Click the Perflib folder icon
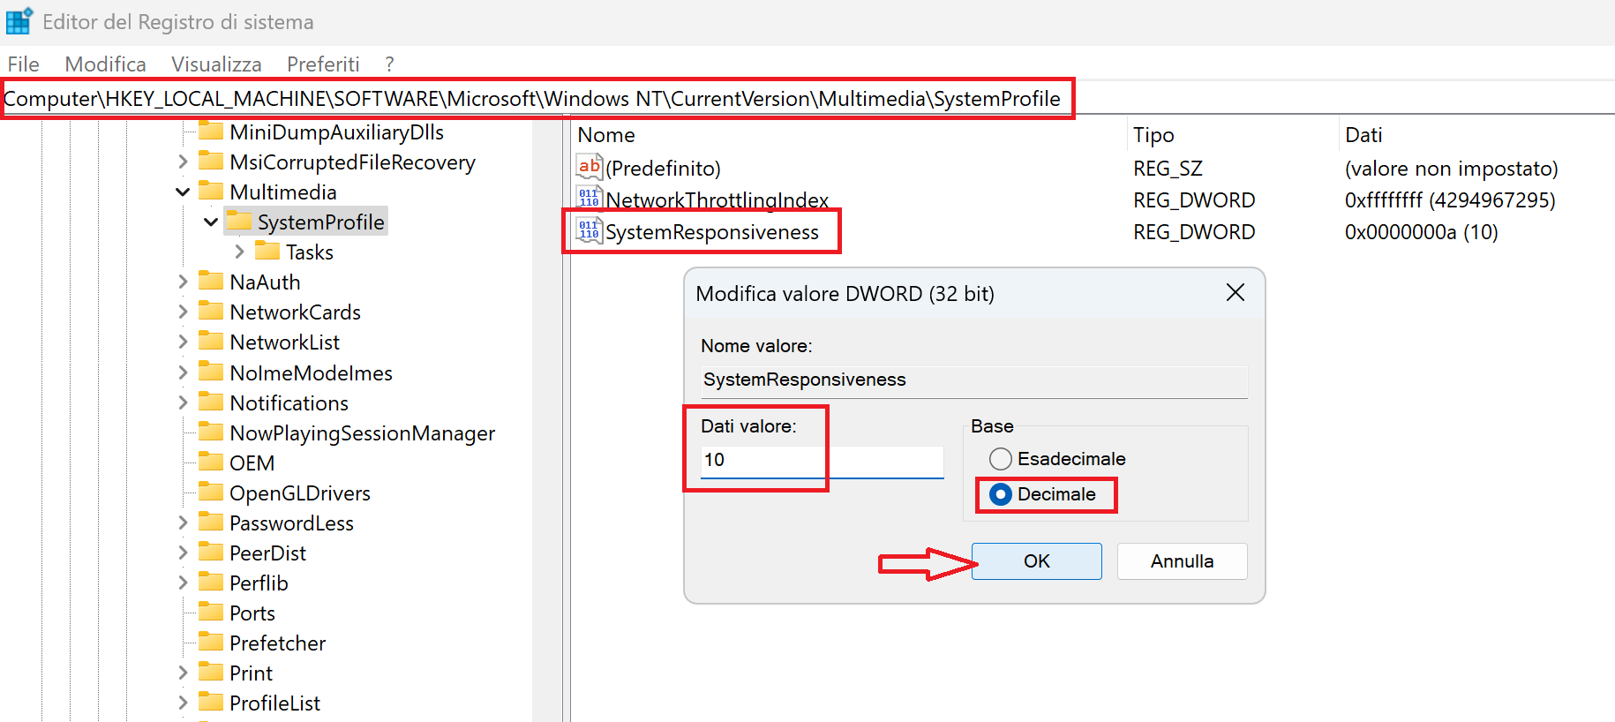This screenshot has height=722, width=1615. coord(211,583)
